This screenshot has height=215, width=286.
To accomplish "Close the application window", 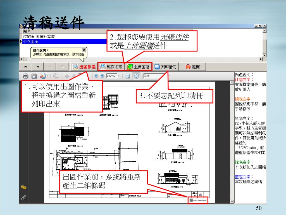I will [x=264, y=26].
